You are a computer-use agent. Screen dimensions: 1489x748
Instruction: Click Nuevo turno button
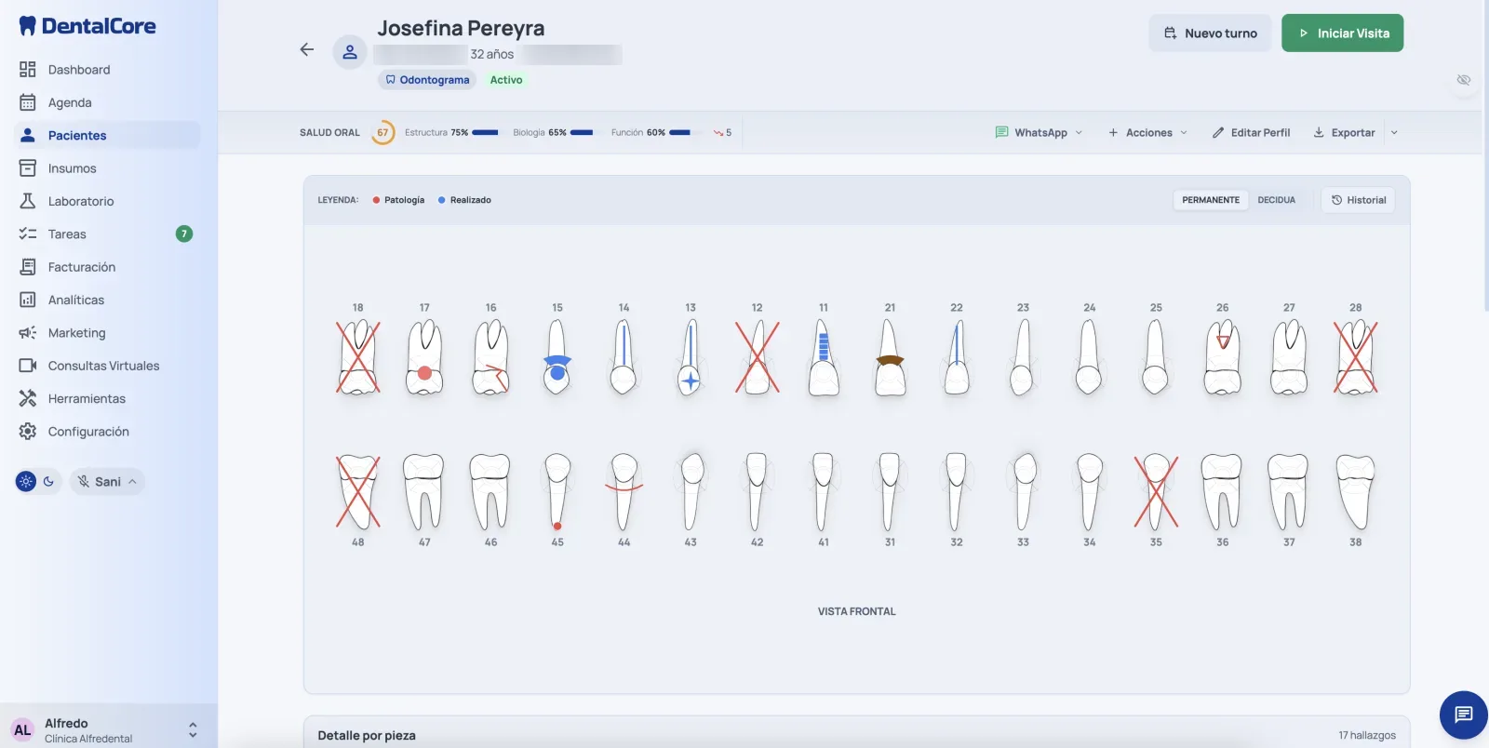[1210, 33]
